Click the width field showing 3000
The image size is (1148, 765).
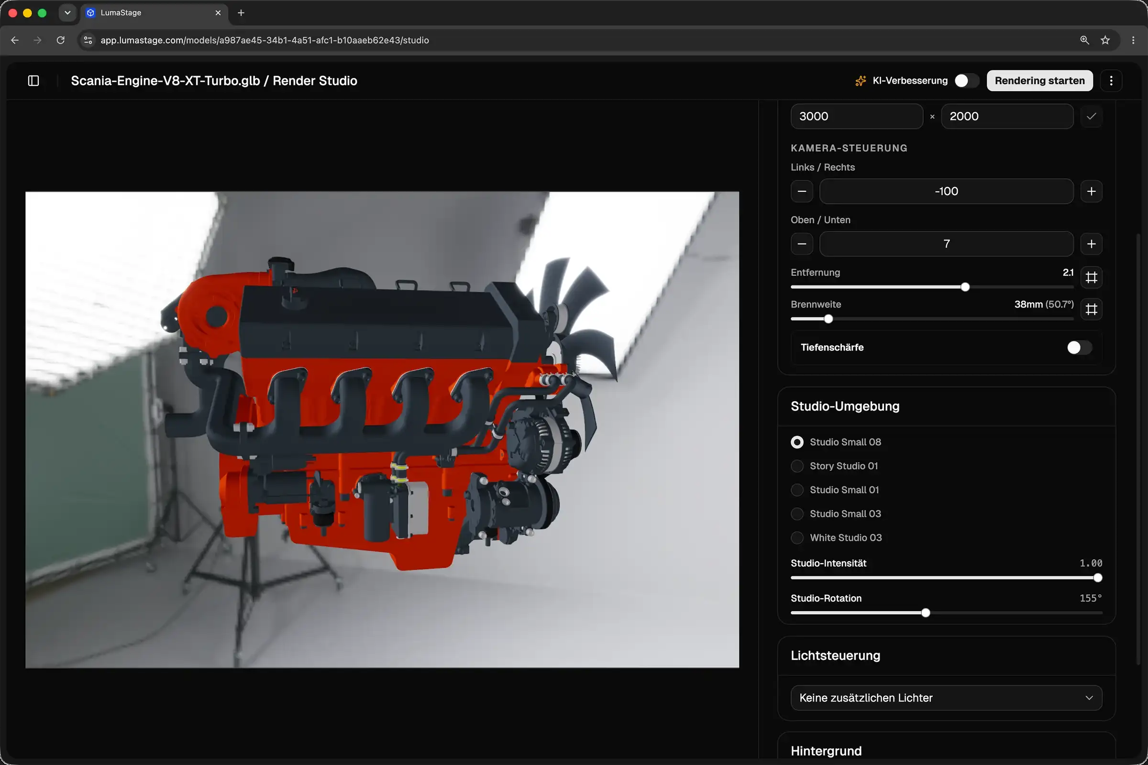[857, 116]
